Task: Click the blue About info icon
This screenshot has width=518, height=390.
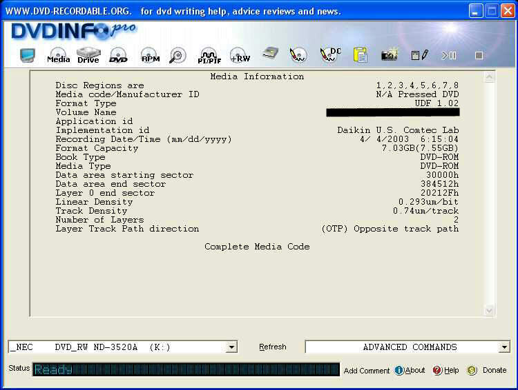Action: pos(399,370)
